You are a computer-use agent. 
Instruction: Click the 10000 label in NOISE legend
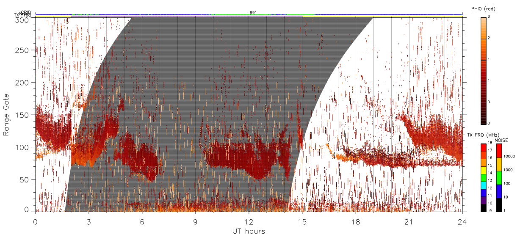coord(509,156)
